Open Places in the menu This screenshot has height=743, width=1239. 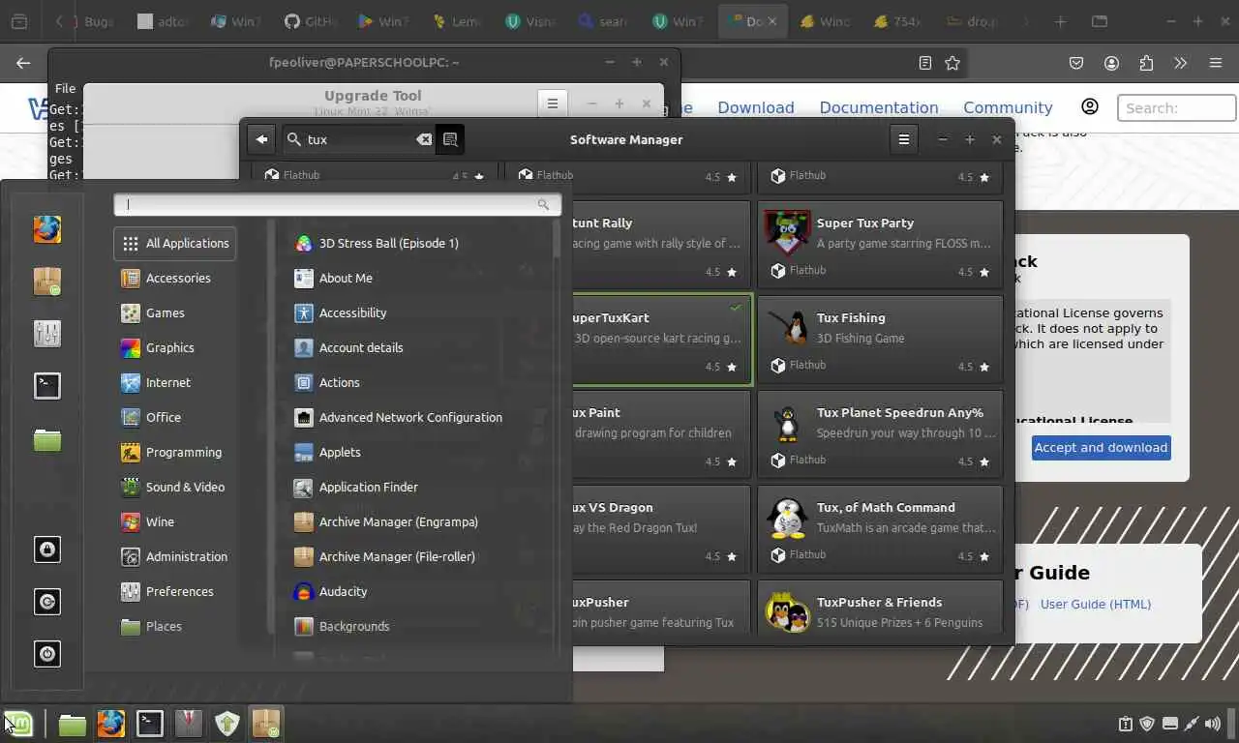(174, 626)
